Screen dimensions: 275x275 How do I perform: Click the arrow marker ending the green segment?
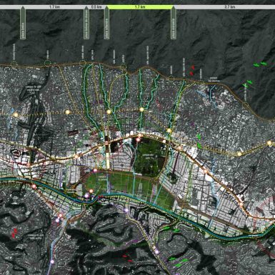tap(174, 23)
